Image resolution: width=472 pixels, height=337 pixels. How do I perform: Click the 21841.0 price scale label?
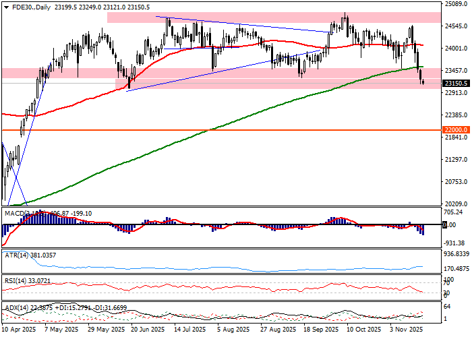click(456, 137)
